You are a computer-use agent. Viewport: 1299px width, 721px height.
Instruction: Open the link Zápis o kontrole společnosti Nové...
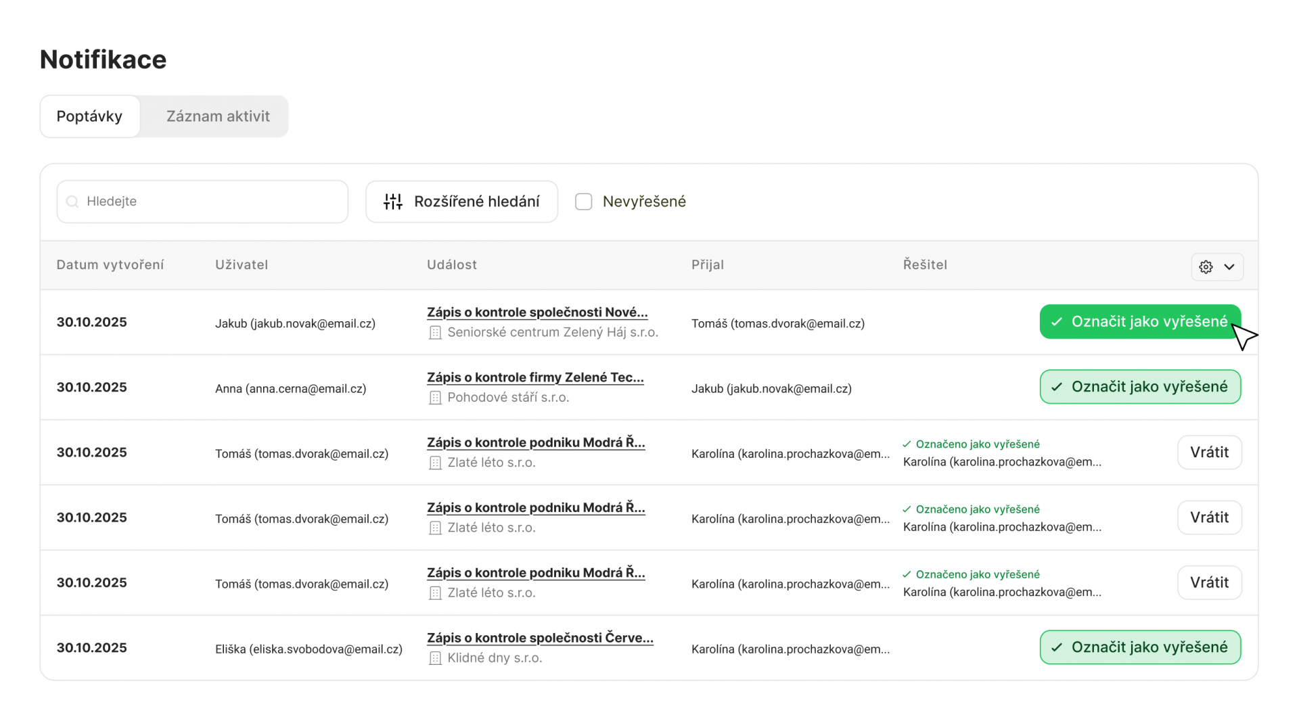coord(537,312)
